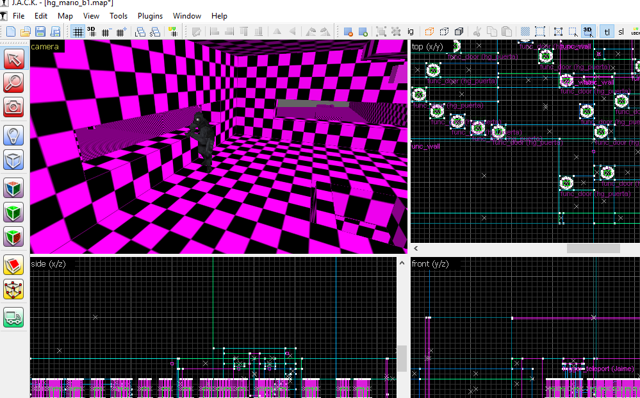Open the 'front (y/z)' viewport label
Screen dimensions: 640x398
coord(431,263)
